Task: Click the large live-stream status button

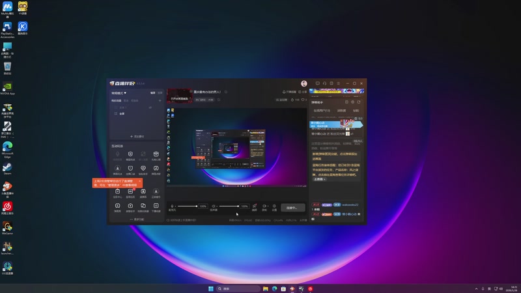Action: point(292,208)
